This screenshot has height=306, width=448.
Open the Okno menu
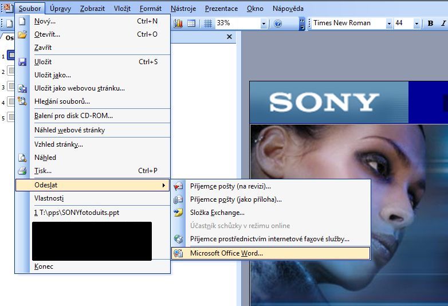pos(255,9)
